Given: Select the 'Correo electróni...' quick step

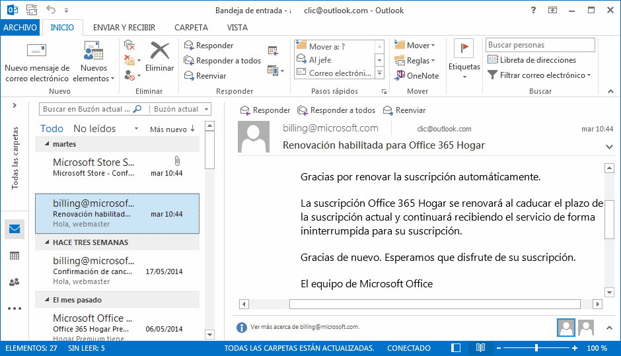Looking at the screenshot, I should tap(334, 73).
